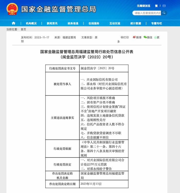This screenshot has height=193, width=180.
Task: Click the national emblem logo
Action: (12, 9)
